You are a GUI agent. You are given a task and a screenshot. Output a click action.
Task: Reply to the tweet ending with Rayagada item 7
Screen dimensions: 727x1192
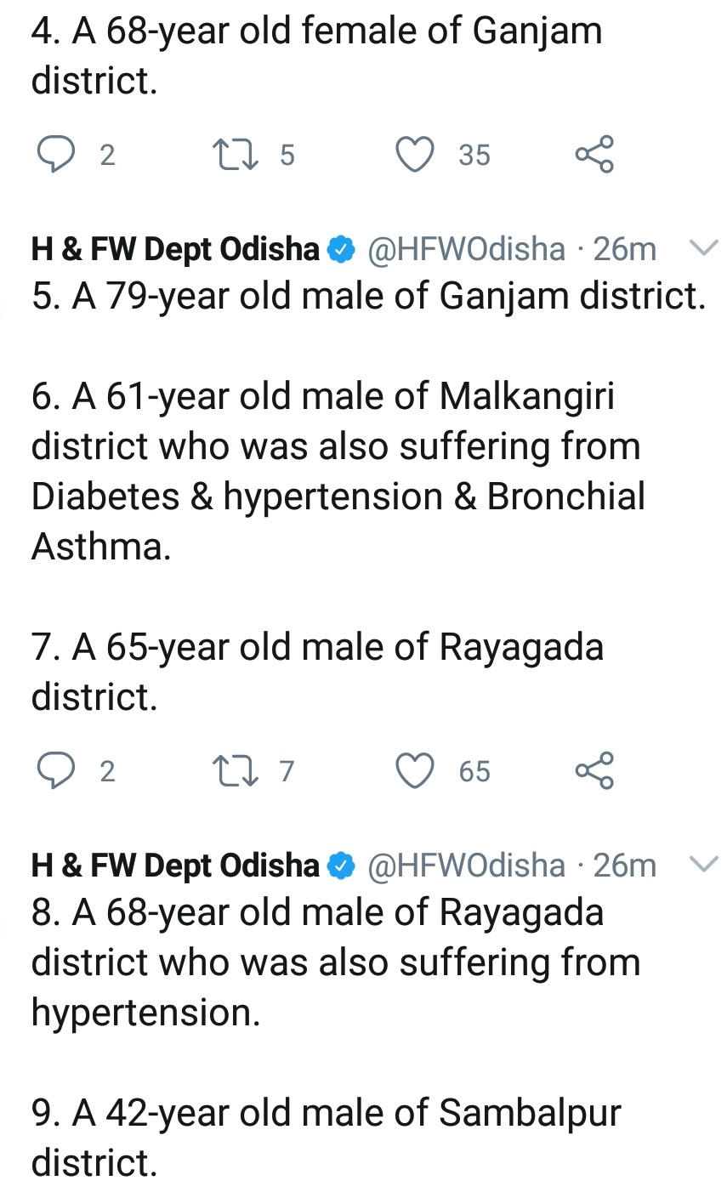pos(56,771)
